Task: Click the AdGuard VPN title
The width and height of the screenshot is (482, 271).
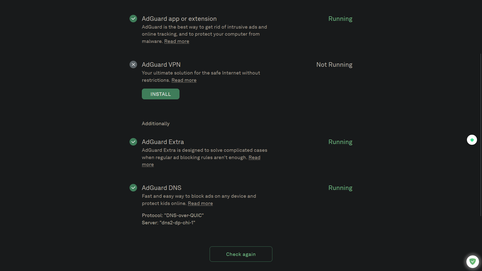Action: pos(161,64)
